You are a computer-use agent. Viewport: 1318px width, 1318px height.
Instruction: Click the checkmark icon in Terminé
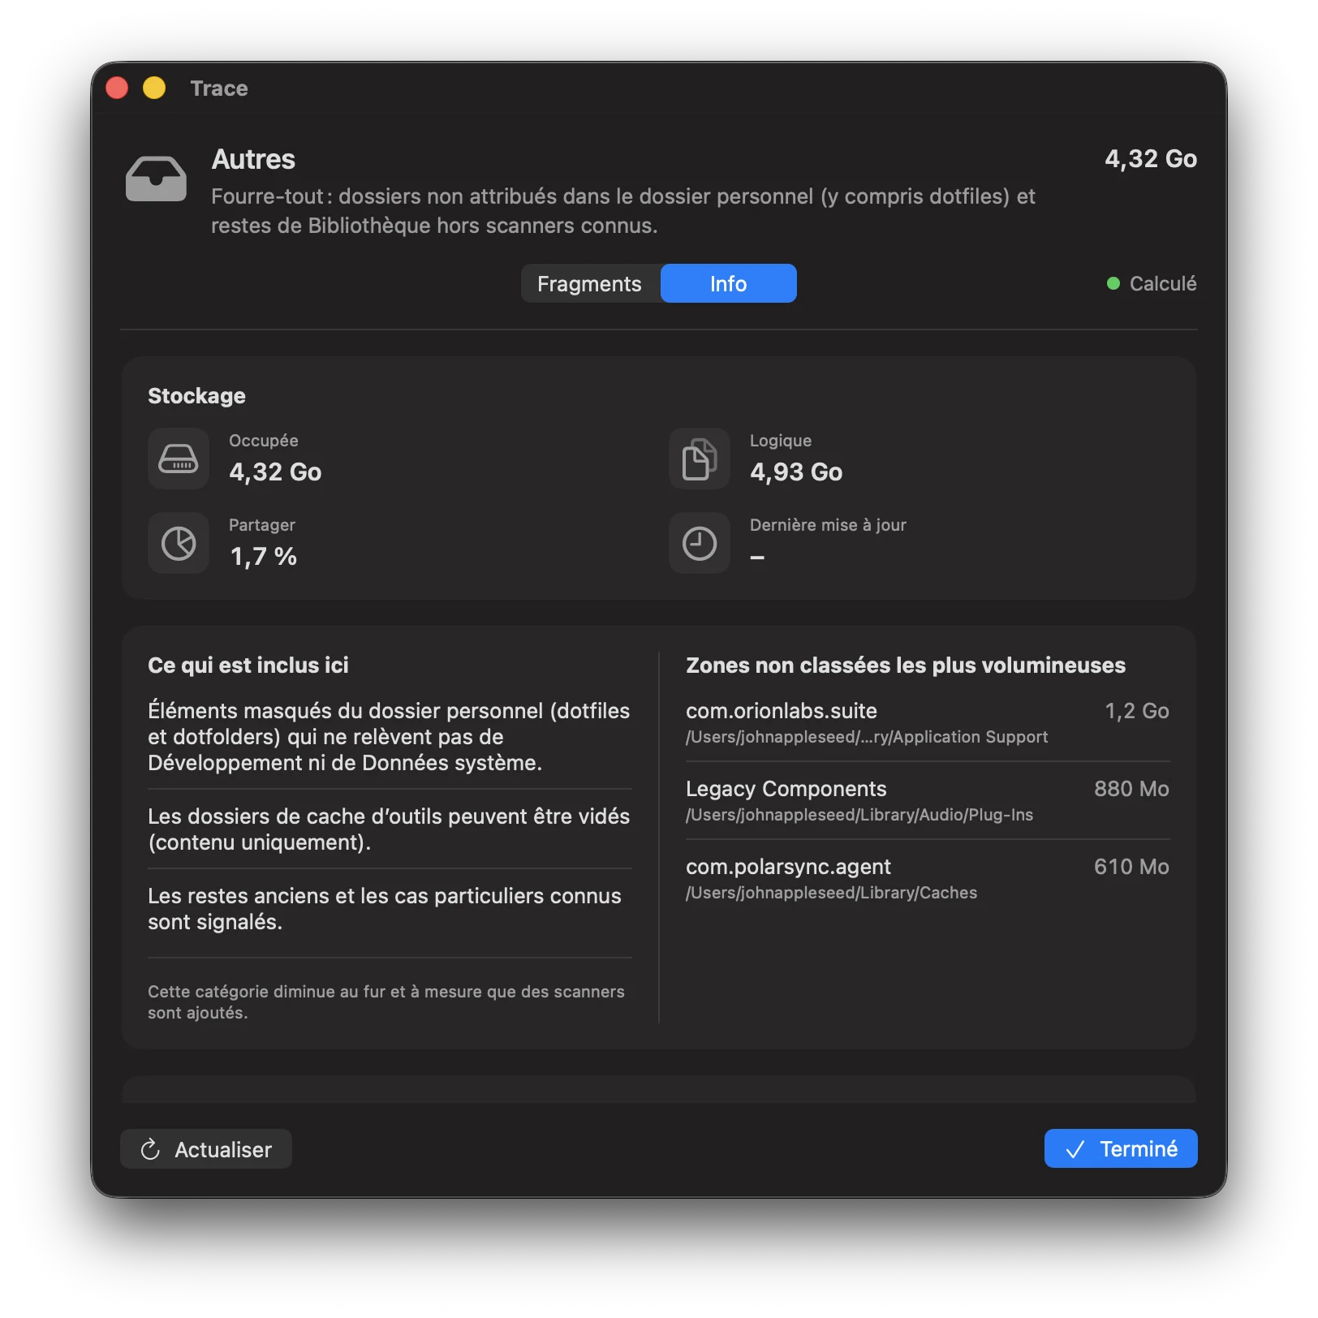pyautogui.click(x=1075, y=1149)
